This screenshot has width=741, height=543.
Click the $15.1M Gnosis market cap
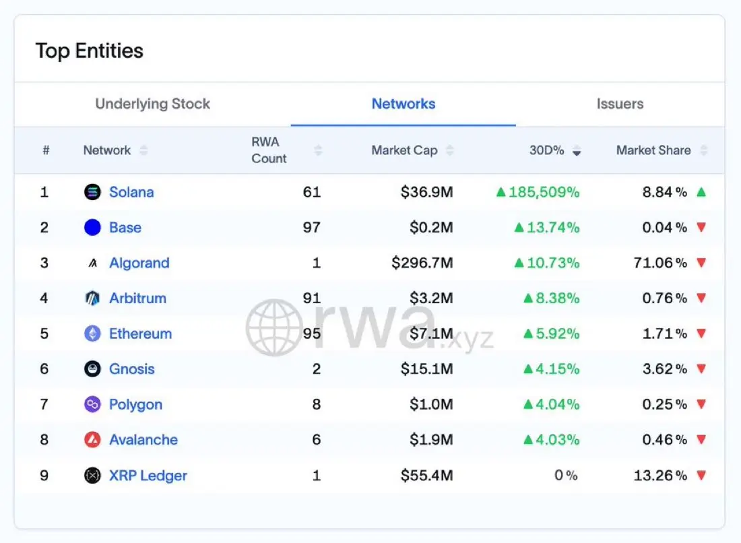coord(426,369)
